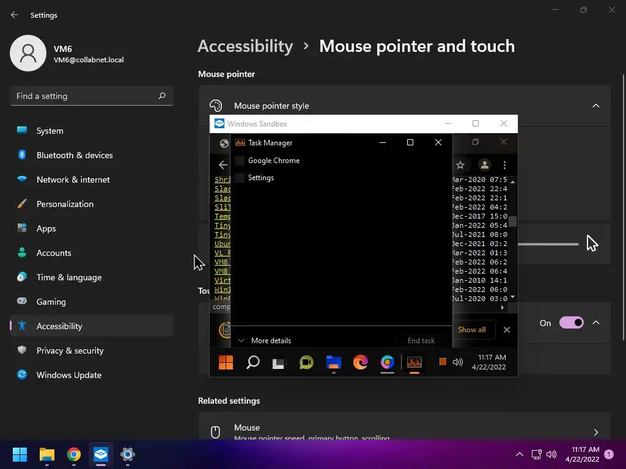
Task: Open sandbox Chrome profile avatar
Action: (x=485, y=165)
